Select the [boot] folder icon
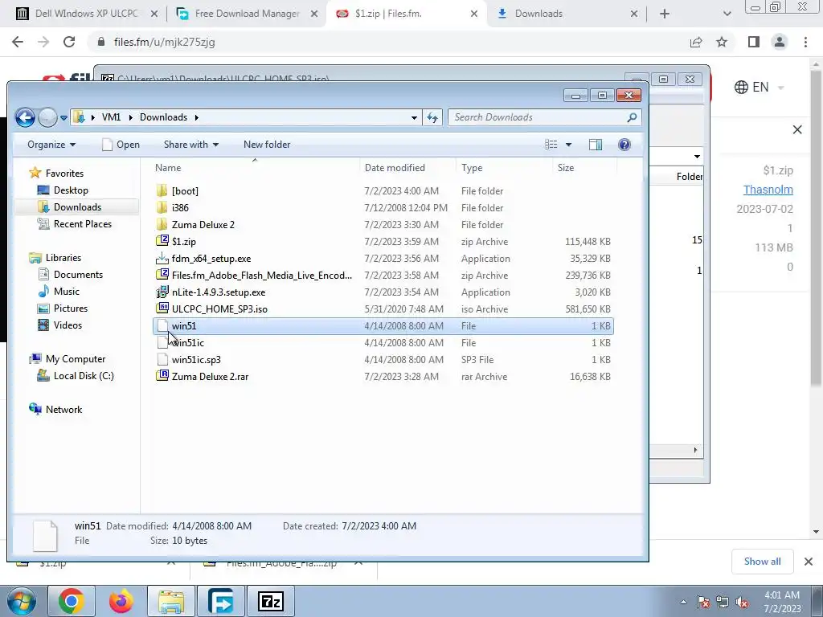Viewport: 823px width, 617px height. coord(162,190)
